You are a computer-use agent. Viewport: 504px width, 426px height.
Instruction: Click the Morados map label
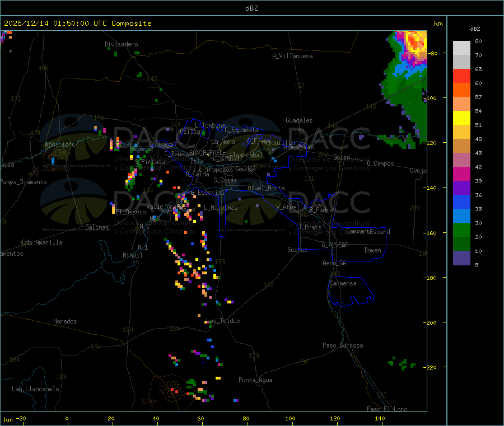tap(66, 321)
